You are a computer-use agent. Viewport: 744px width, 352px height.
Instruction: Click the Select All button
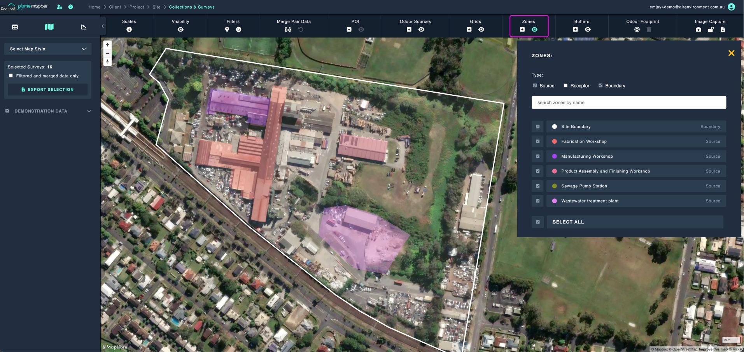(635, 222)
